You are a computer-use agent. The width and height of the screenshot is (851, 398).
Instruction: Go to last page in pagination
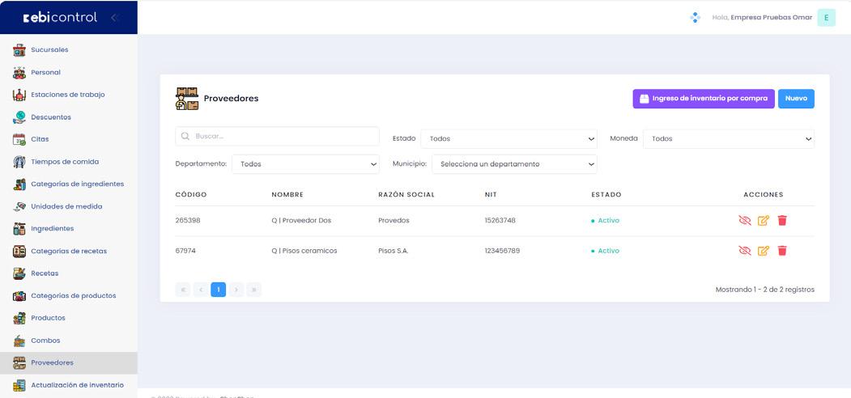[254, 290]
